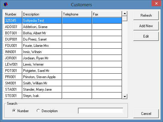163x122 pixels.
Task: Select Innis, Wihein row
Action: 42,52
